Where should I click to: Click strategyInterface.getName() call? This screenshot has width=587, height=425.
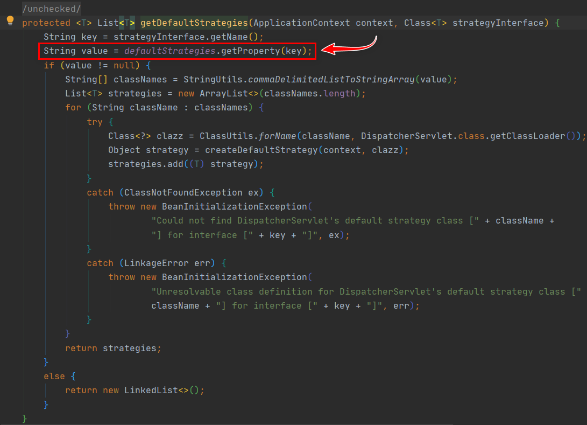(186, 37)
